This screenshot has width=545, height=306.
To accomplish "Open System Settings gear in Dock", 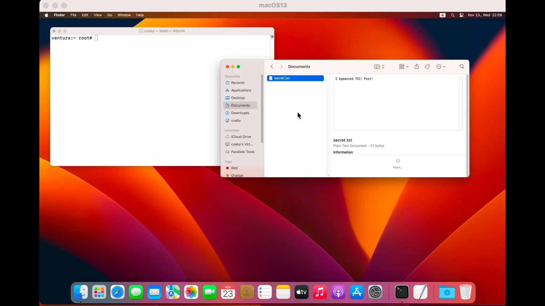I will point(375,292).
